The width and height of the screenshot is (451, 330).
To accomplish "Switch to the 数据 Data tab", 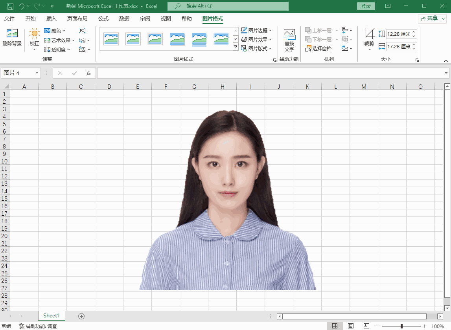I will coord(124,19).
